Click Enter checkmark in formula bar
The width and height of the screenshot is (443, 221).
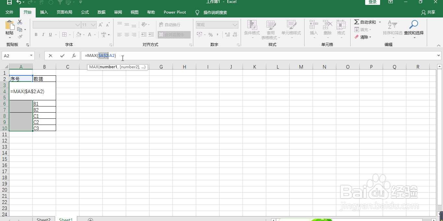[x=62, y=56]
